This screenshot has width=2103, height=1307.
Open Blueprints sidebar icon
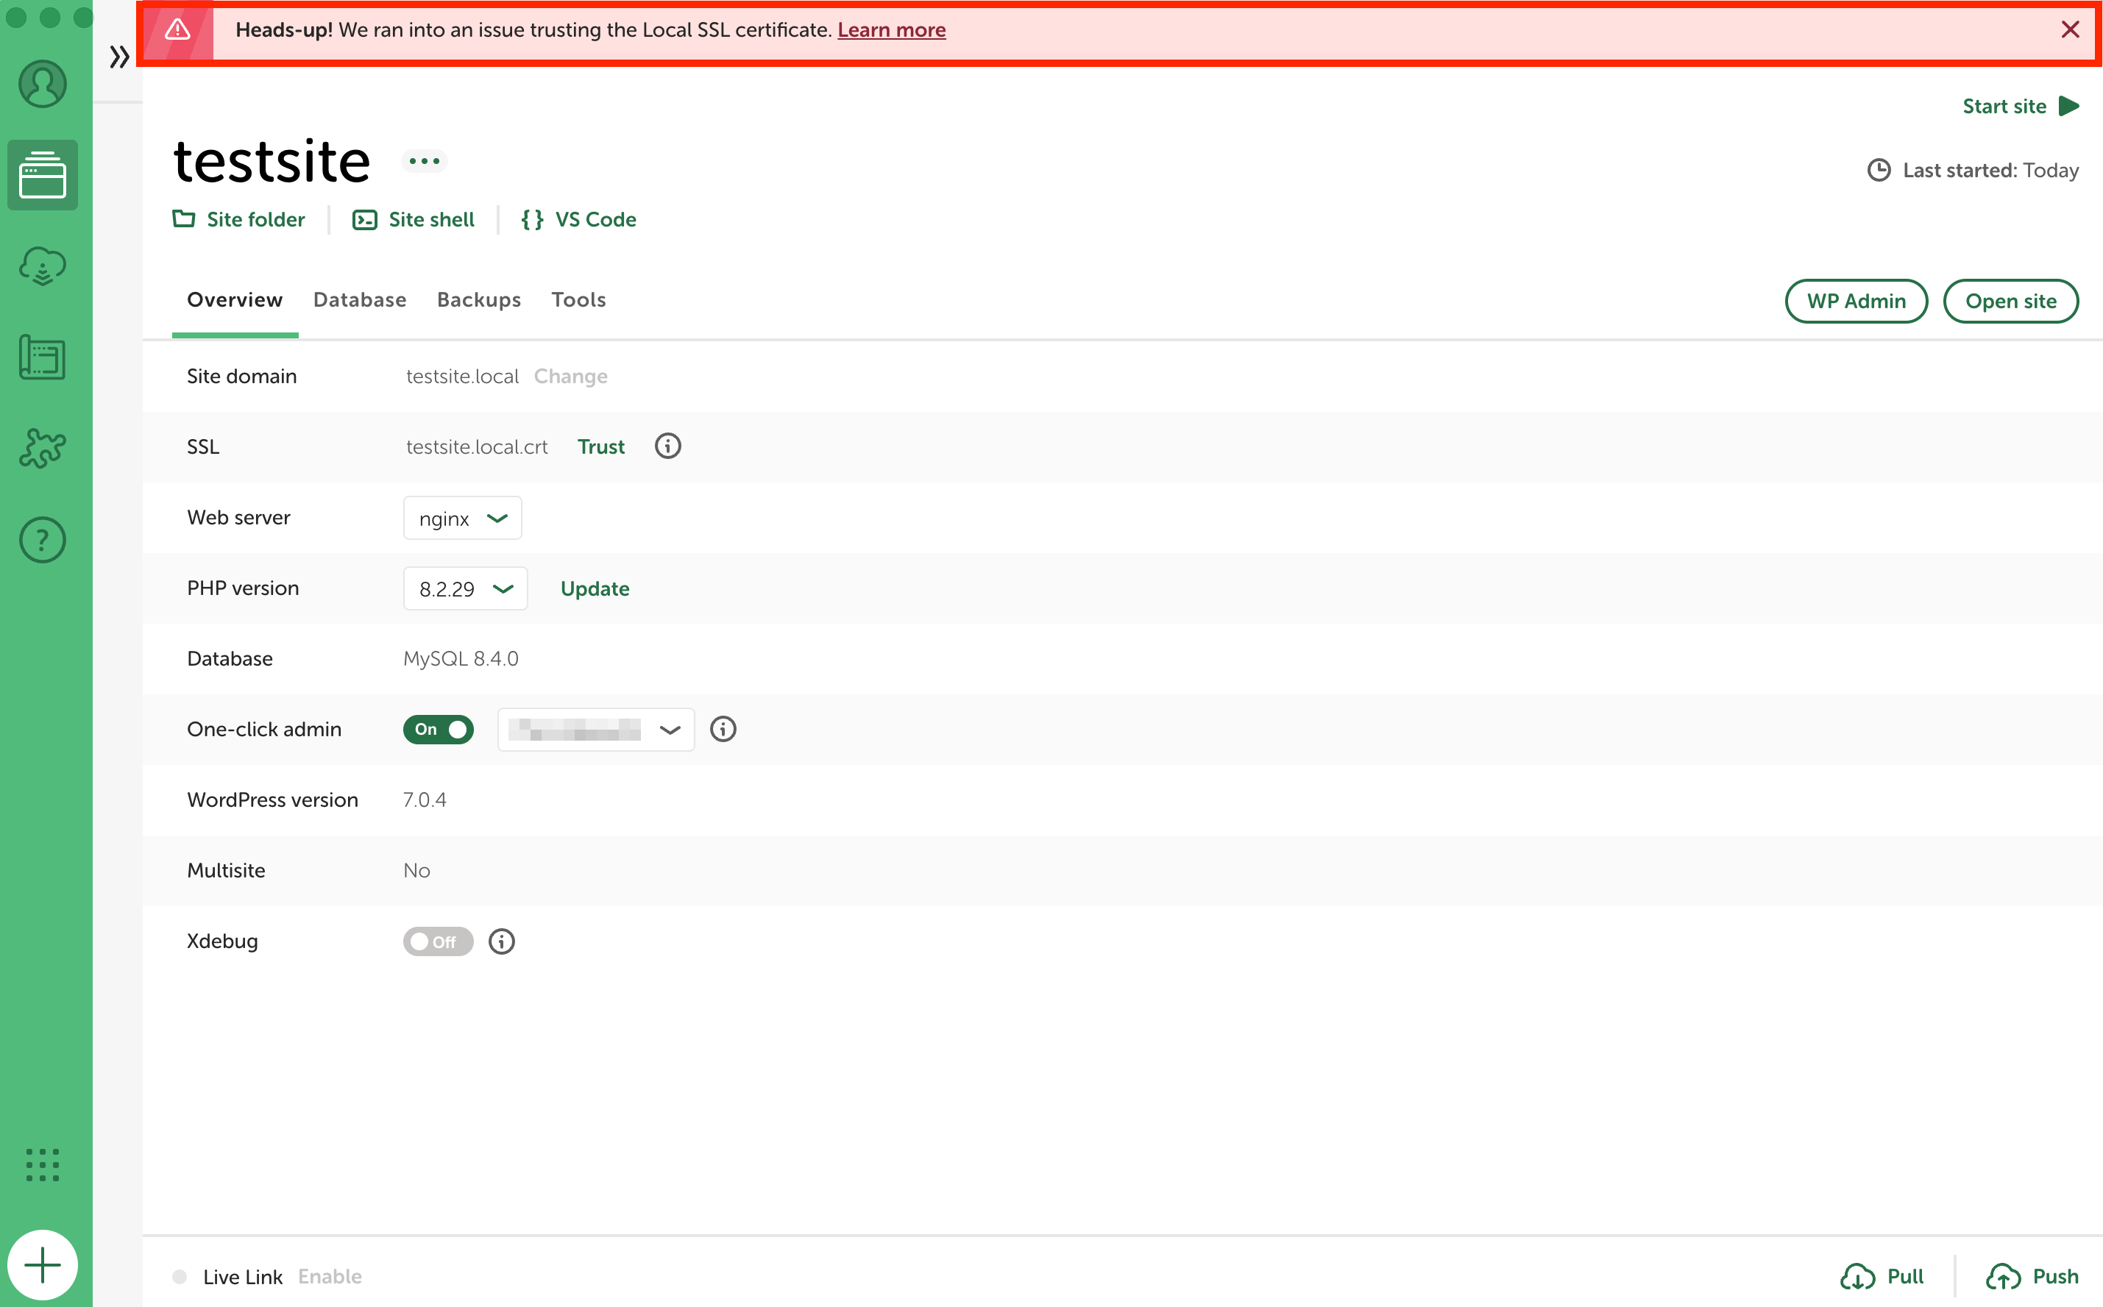point(43,357)
